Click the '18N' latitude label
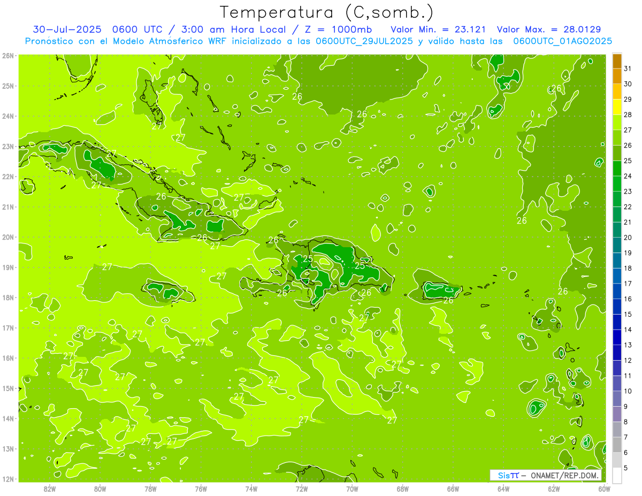 (x=9, y=297)
